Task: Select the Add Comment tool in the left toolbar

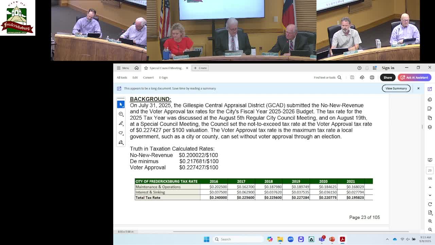Action: click(x=121, y=114)
